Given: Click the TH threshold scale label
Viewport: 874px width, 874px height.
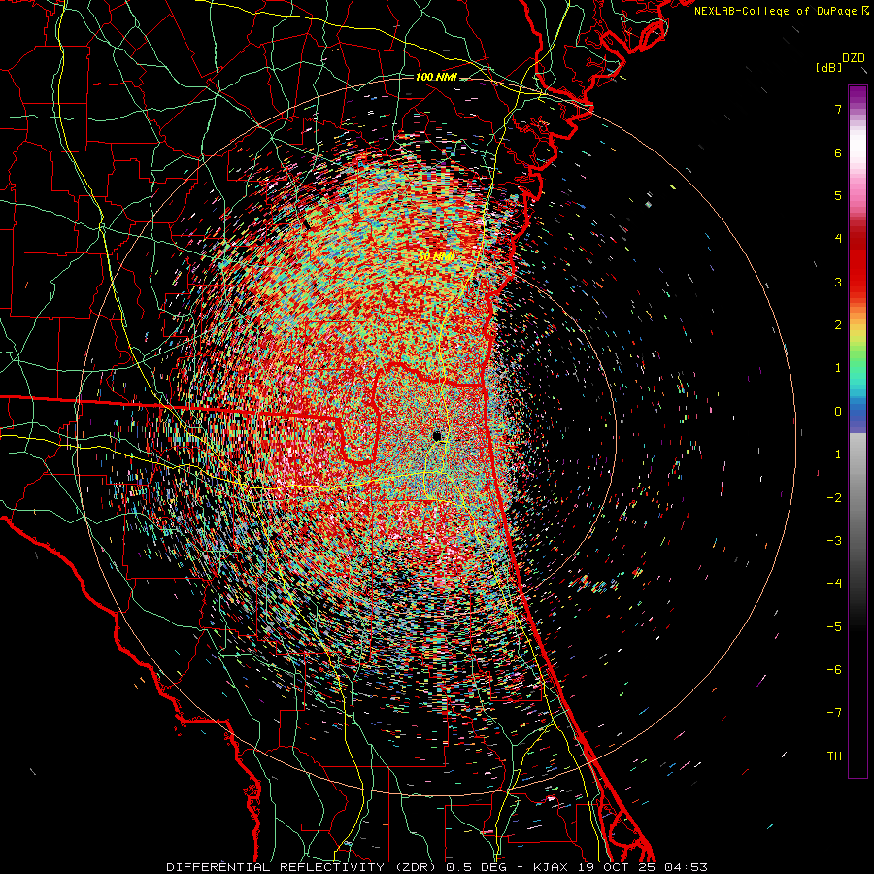Looking at the screenshot, I should 834,756.
